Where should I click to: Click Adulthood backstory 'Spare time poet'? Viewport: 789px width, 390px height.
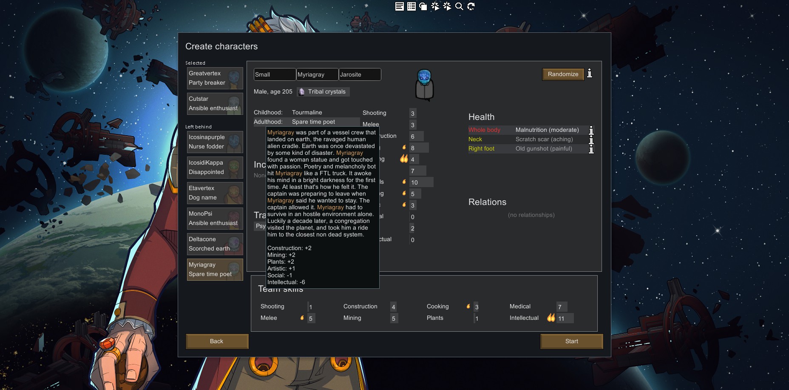(x=313, y=122)
